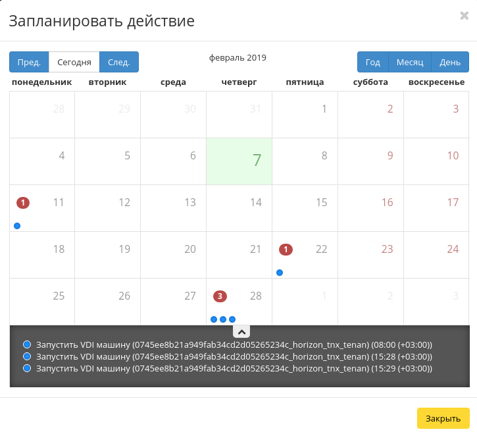Click the blue event dot under February 11
Screen dimensions: 477x436
[x=17, y=226]
